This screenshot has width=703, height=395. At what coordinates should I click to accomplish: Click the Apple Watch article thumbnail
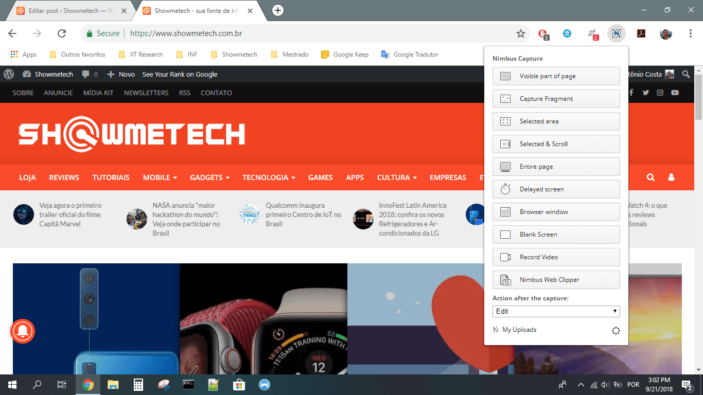(263, 319)
